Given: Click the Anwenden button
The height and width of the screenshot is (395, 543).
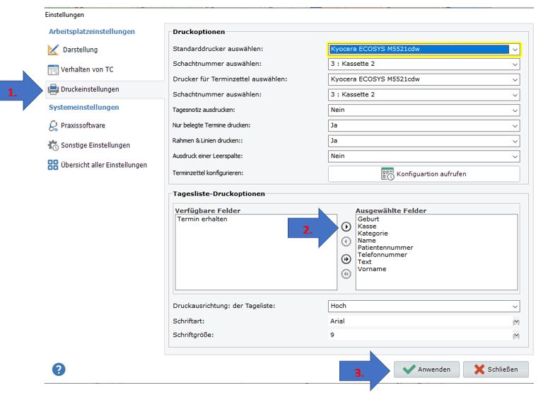Looking at the screenshot, I should point(427,370).
